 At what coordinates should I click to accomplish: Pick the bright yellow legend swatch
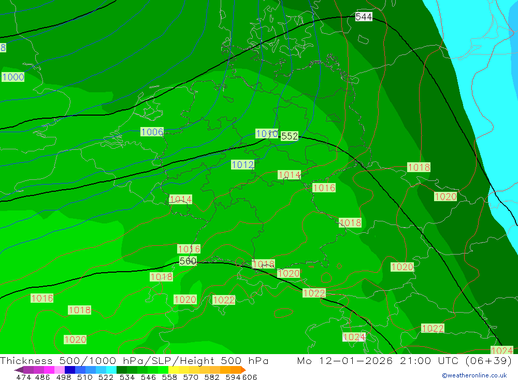[174, 370]
